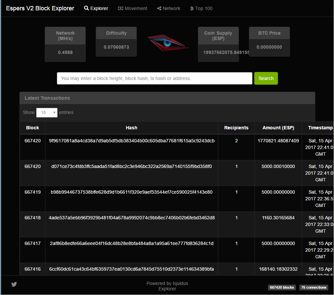Click the Difficulty value 0.07060873
The height and width of the screenshot is (295, 334).
116,47
